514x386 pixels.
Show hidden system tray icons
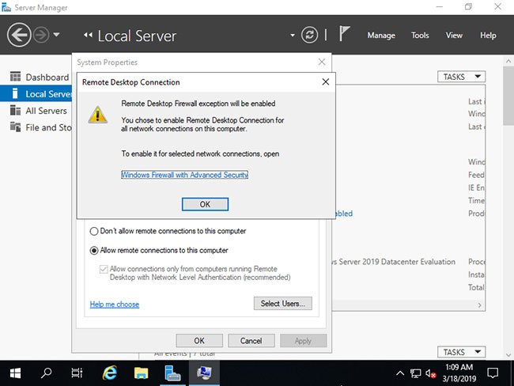coord(400,373)
